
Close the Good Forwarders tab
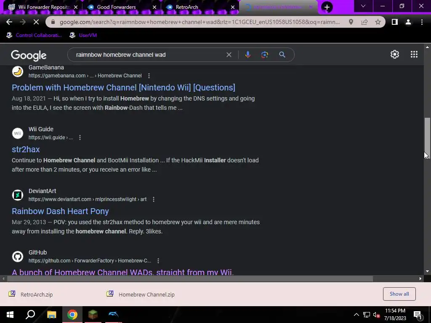[154, 7]
